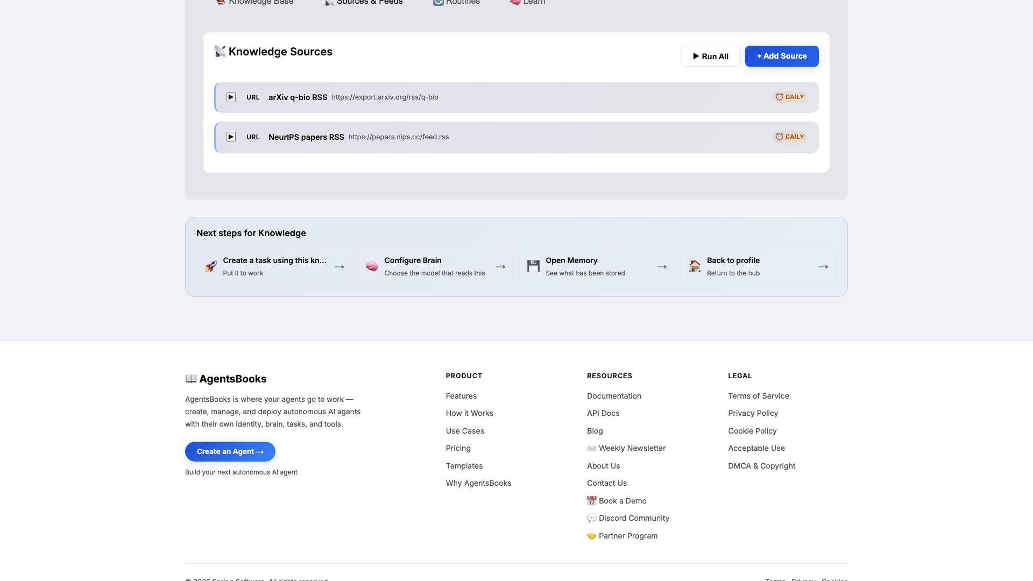1033x581 pixels.
Task: Click the AgentsBooks book logo in footer
Action: click(191, 379)
